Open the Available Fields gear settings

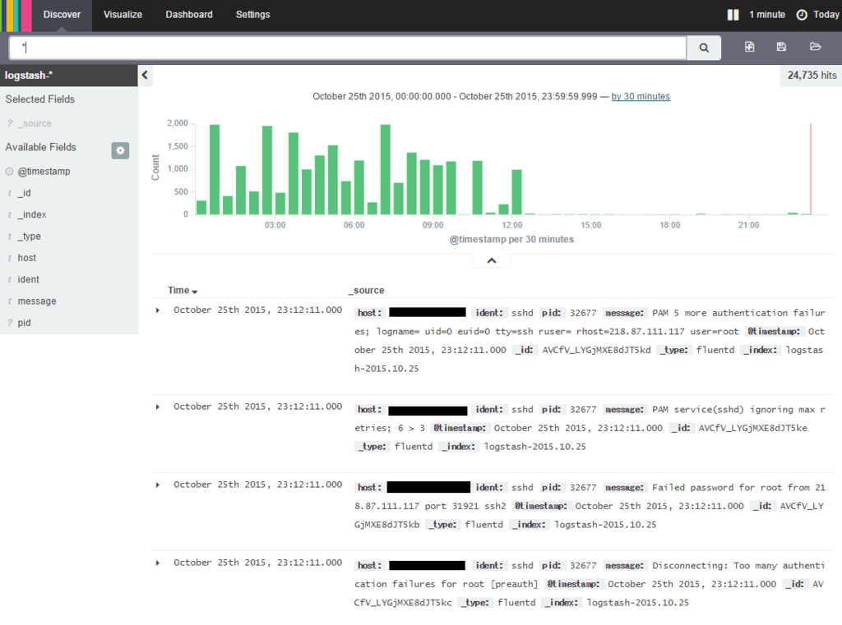tap(120, 151)
